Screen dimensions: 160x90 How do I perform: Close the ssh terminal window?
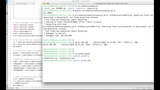tap(44, 3)
